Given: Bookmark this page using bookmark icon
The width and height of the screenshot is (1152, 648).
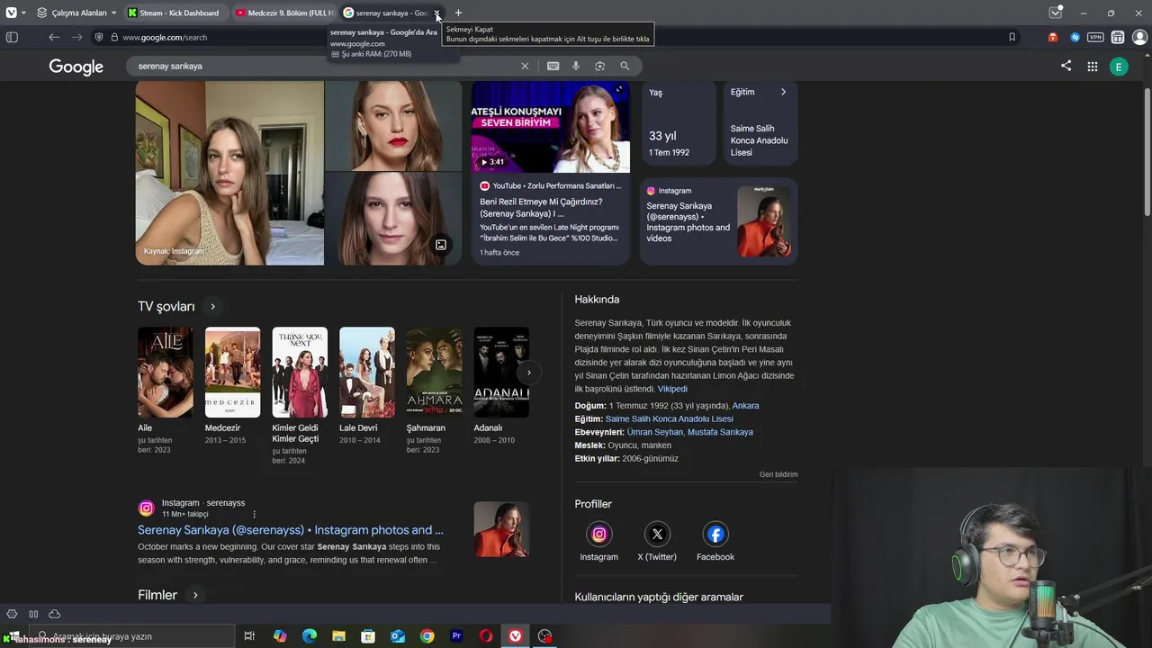Looking at the screenshot, I should pyautogui.click(x=1012, y=37).
